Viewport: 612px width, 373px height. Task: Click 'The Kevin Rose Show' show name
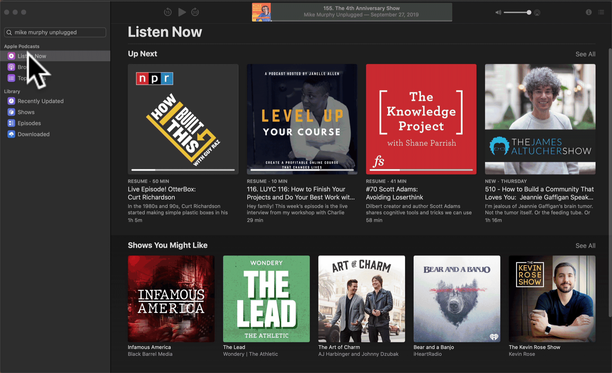pos(534,347)
